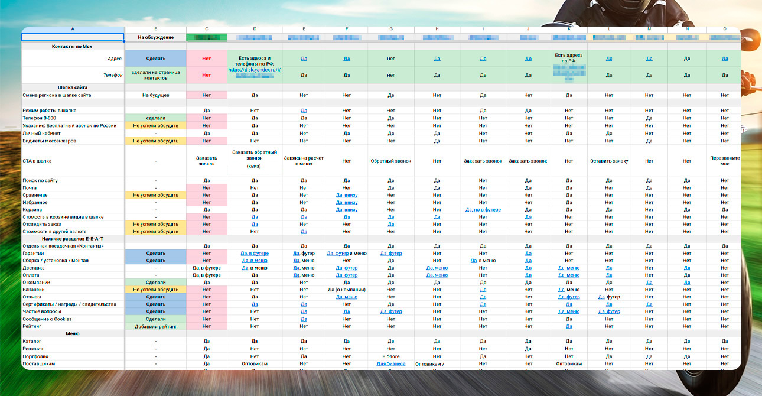Click the 'Да (о компании)' cell
762x396 pixels.
346,290
